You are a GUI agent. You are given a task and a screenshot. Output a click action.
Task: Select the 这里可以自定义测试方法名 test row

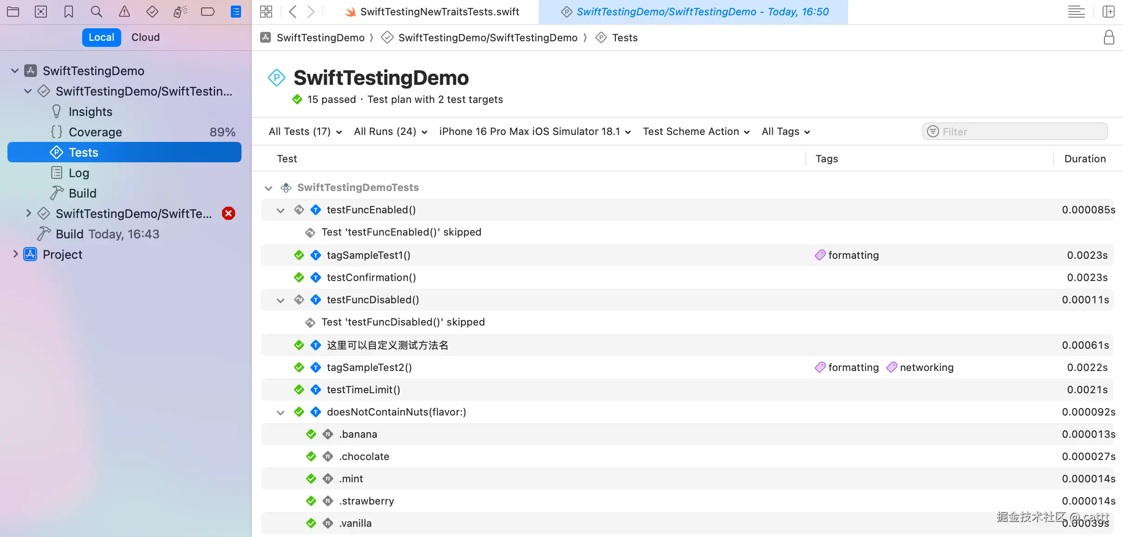tap(687, 345)
